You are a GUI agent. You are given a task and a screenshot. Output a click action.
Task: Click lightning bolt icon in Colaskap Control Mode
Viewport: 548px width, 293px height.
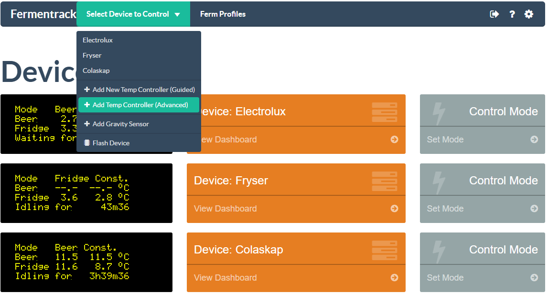(439, 252)
